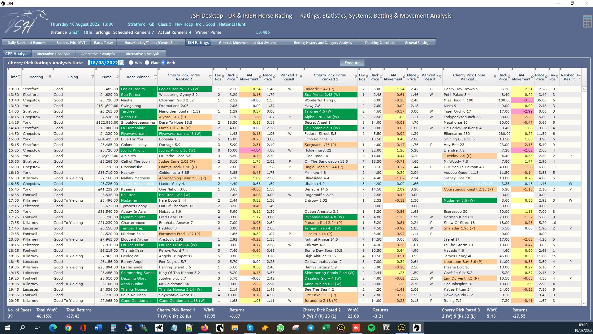The image size is (593, 334).
Task: Click the Purse column search icon
Action: tap(117, 77)
